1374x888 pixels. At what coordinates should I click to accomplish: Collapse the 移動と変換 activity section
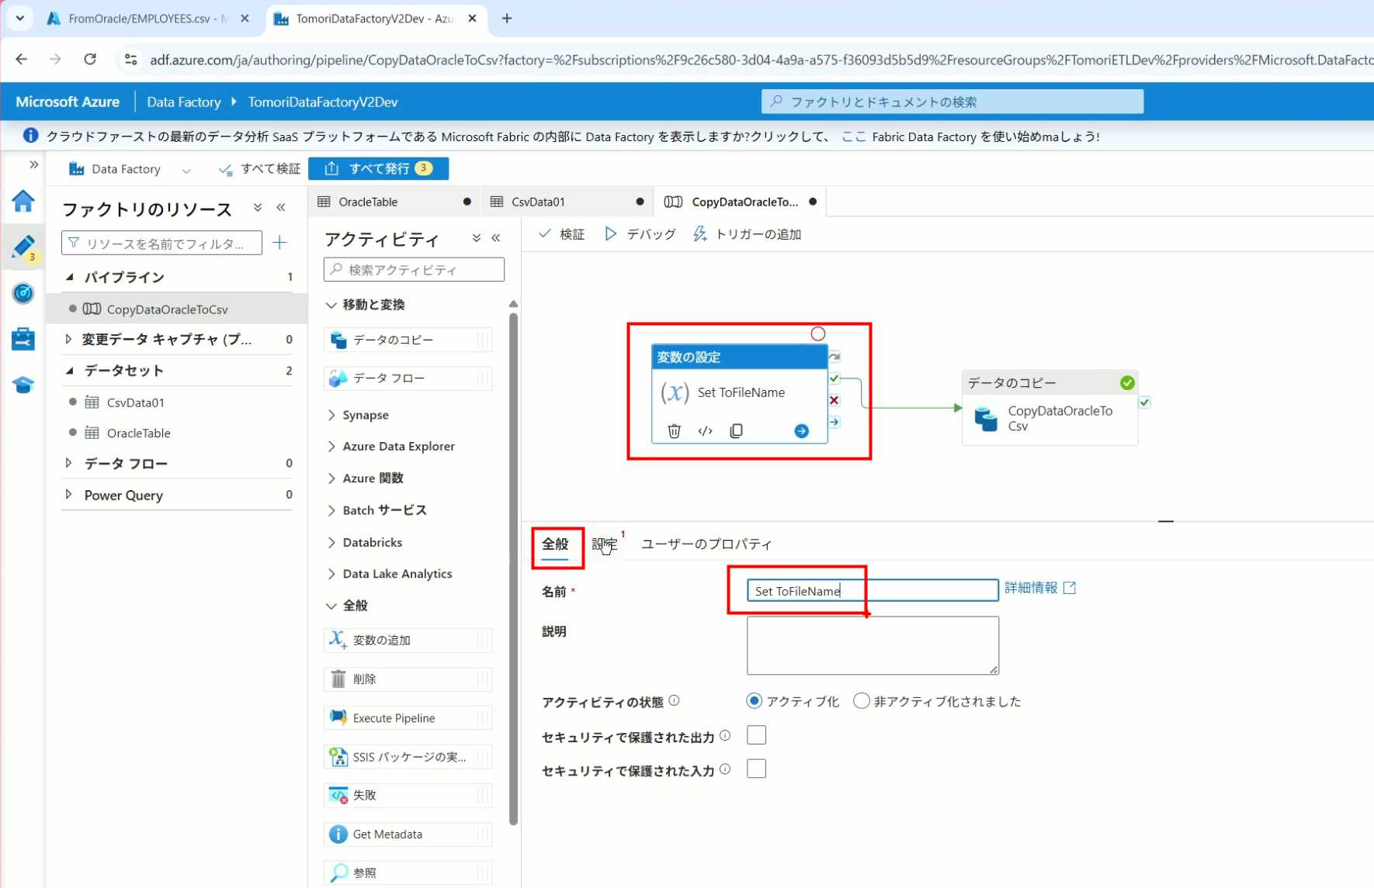point(331,305)
